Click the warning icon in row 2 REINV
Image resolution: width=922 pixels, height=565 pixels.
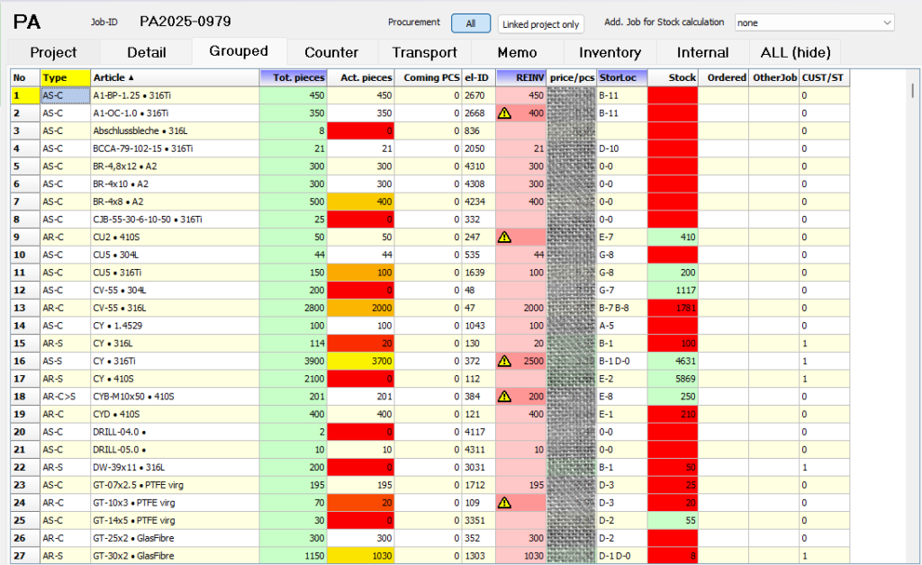(x=505, y=113)
